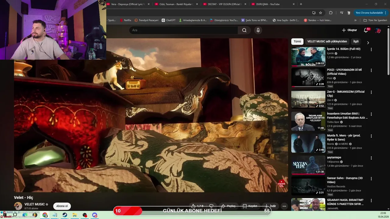Open Chrome media controls icon
This screenshot has height=219, width=390.
pyautogui.click(x=341, y=13)
